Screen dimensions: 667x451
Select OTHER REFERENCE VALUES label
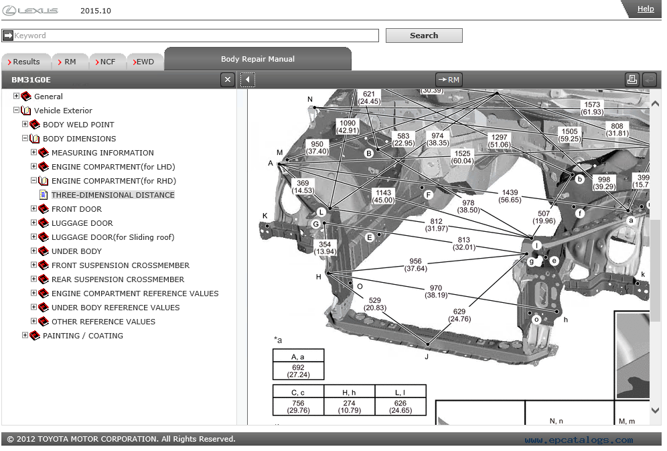click(103, 322)
